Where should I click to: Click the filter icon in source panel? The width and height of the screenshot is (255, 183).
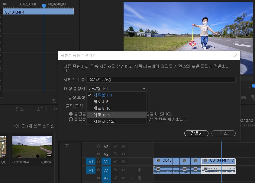(x=54, y=101)
